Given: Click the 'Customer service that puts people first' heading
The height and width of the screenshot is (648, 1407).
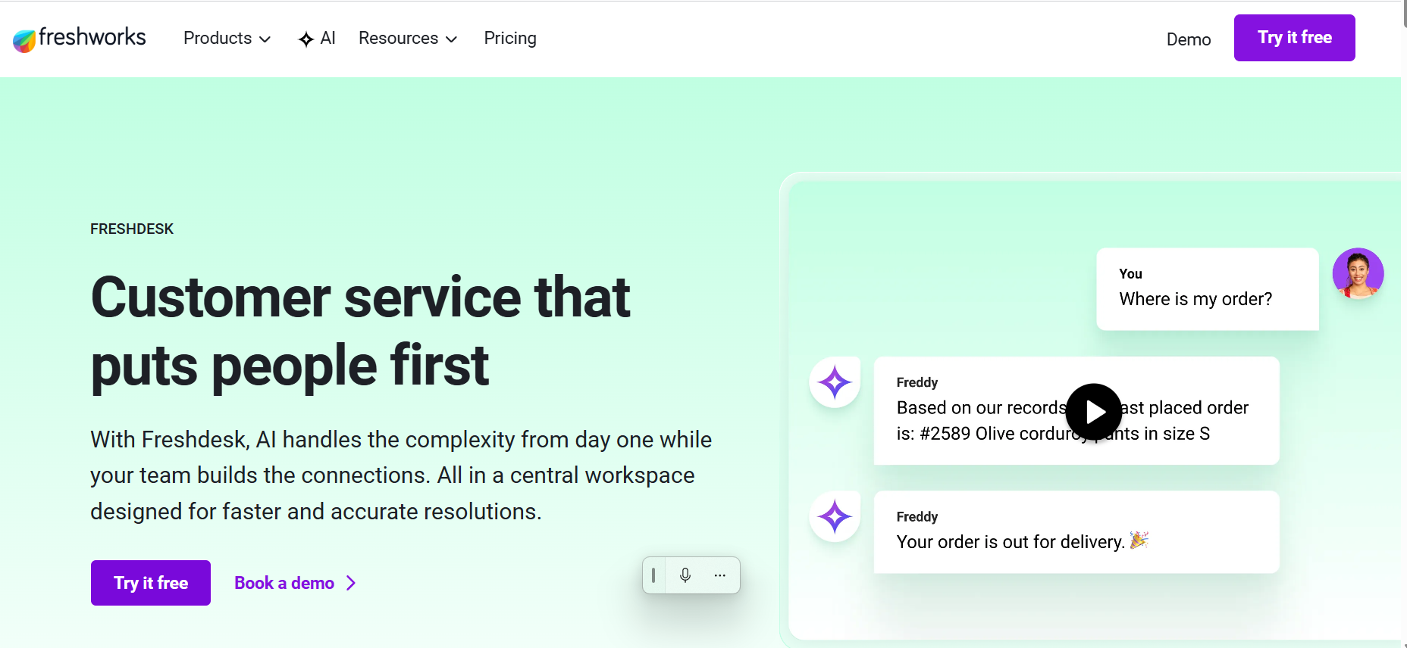Looking at the screenshot, I should point(360,331).
